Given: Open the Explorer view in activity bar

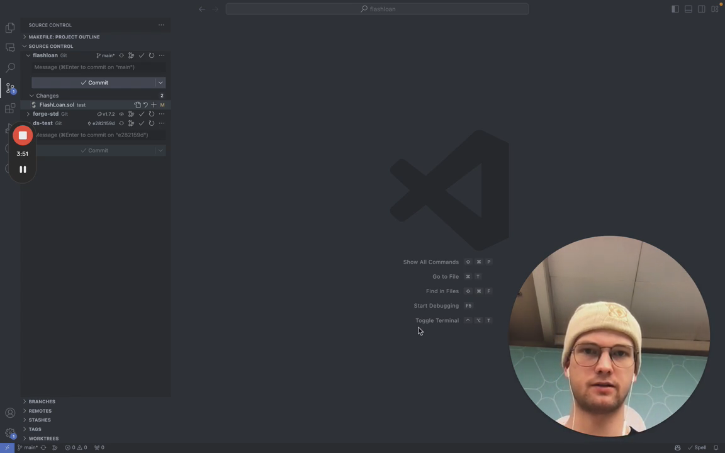Looking at the screenshot, I should [x=10, y=28].
